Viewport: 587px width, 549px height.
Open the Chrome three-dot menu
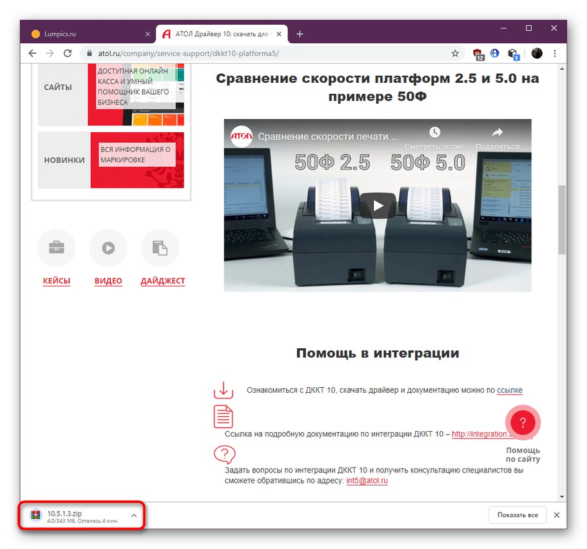[x=555, y=54]
